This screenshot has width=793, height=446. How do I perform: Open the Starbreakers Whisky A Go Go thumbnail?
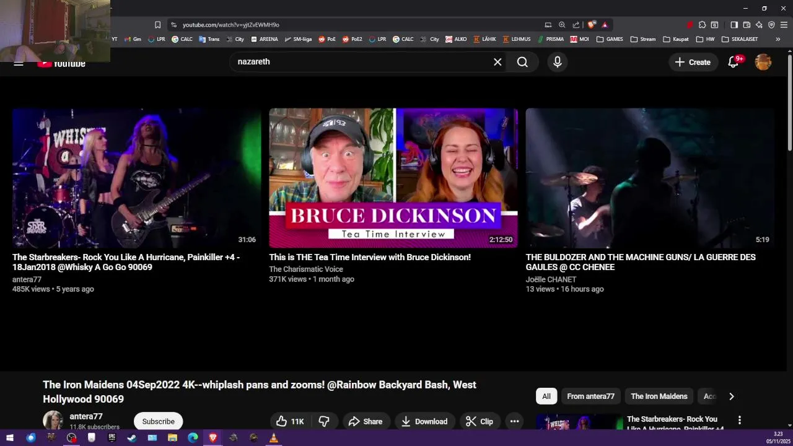136,178
